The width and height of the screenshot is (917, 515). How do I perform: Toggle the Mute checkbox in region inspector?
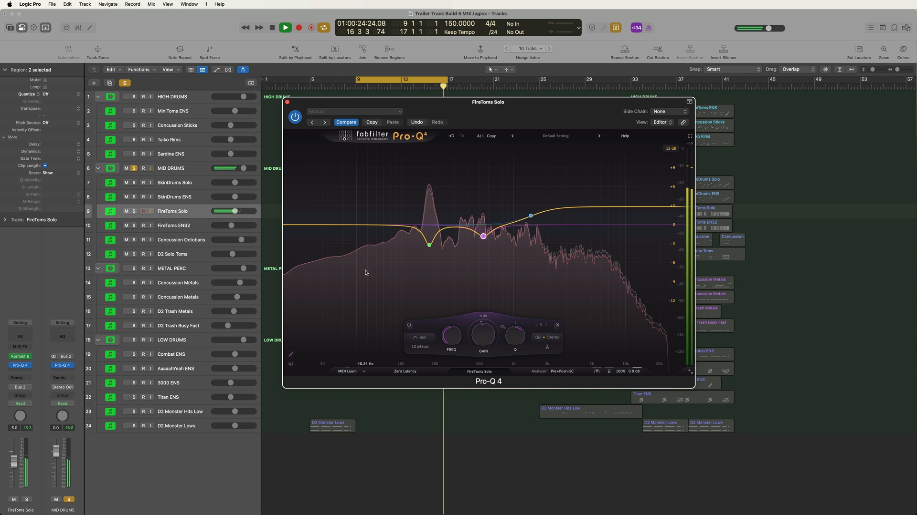point(45,80)
